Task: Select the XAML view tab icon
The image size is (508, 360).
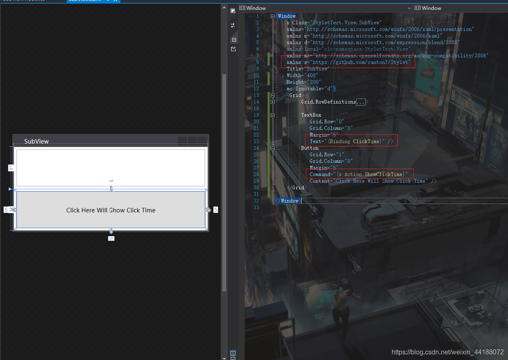Action: tap(234, 40)
